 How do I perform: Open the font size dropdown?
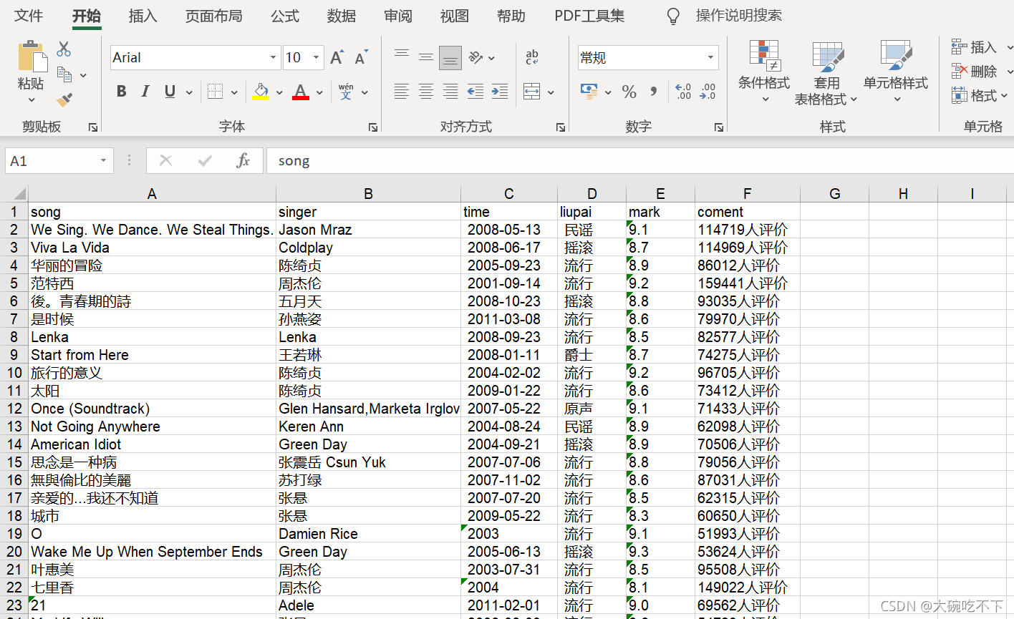316,58
